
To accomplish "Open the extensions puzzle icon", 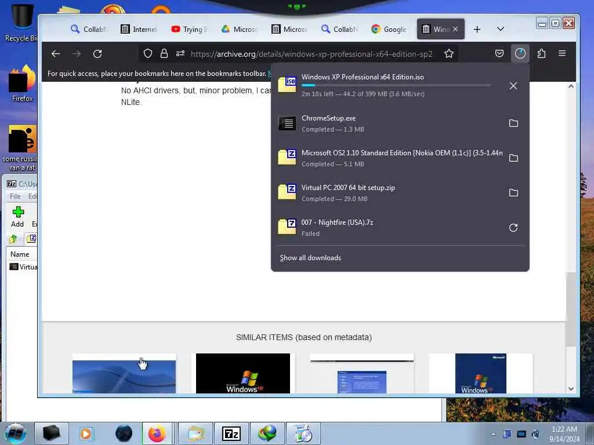I will (x=541, y=54).
